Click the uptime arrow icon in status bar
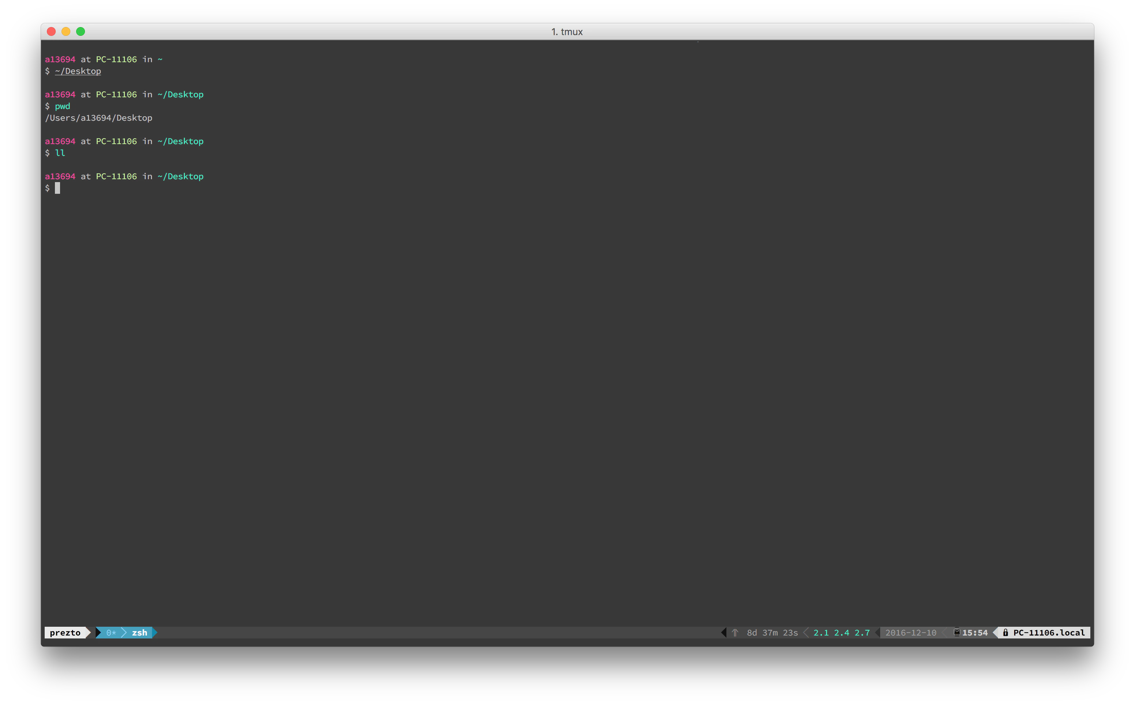1135x705 pixels. pos(735,632)
